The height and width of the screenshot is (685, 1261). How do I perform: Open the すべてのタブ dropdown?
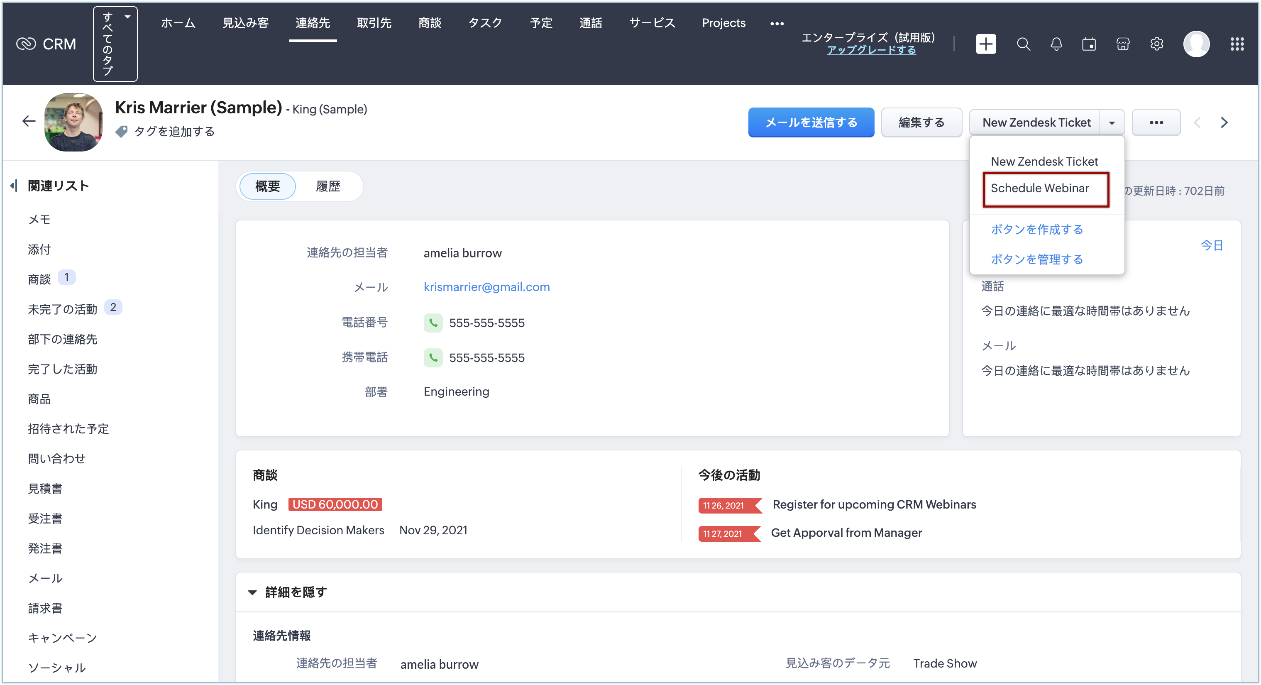(115, 44)
